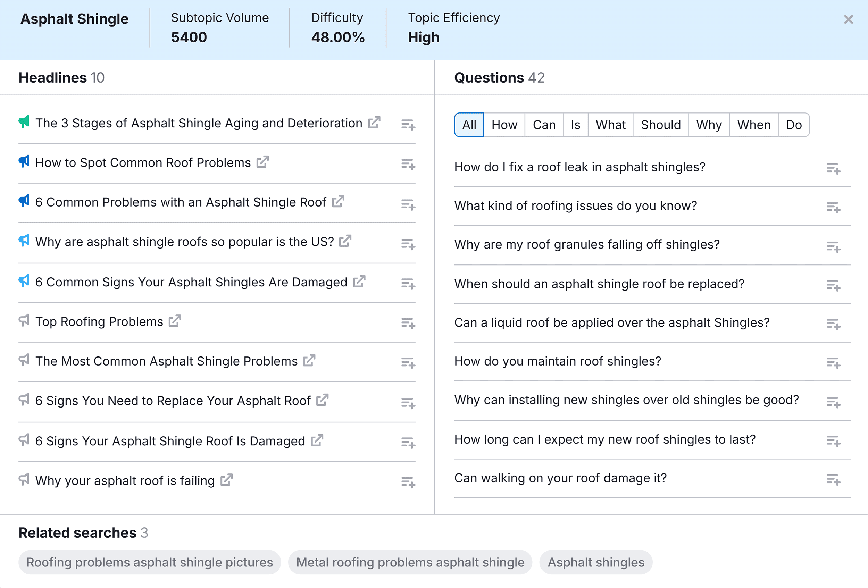Screen dimensions: 868x588
Task: Select the Why question filter
Action: [x=709, y=125]
